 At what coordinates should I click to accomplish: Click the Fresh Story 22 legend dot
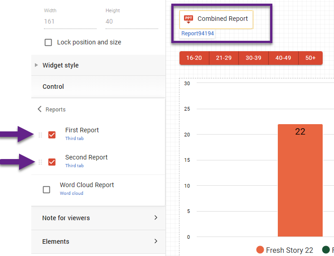[x=260, y=250]
